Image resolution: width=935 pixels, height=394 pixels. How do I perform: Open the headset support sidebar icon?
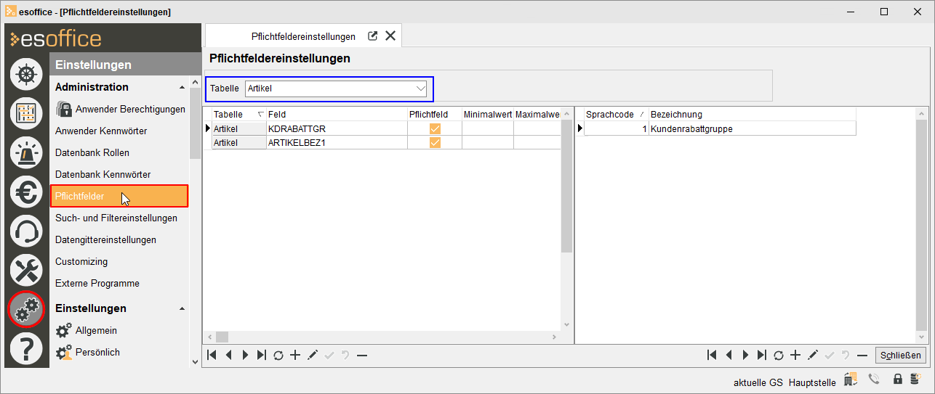(26, 231)
